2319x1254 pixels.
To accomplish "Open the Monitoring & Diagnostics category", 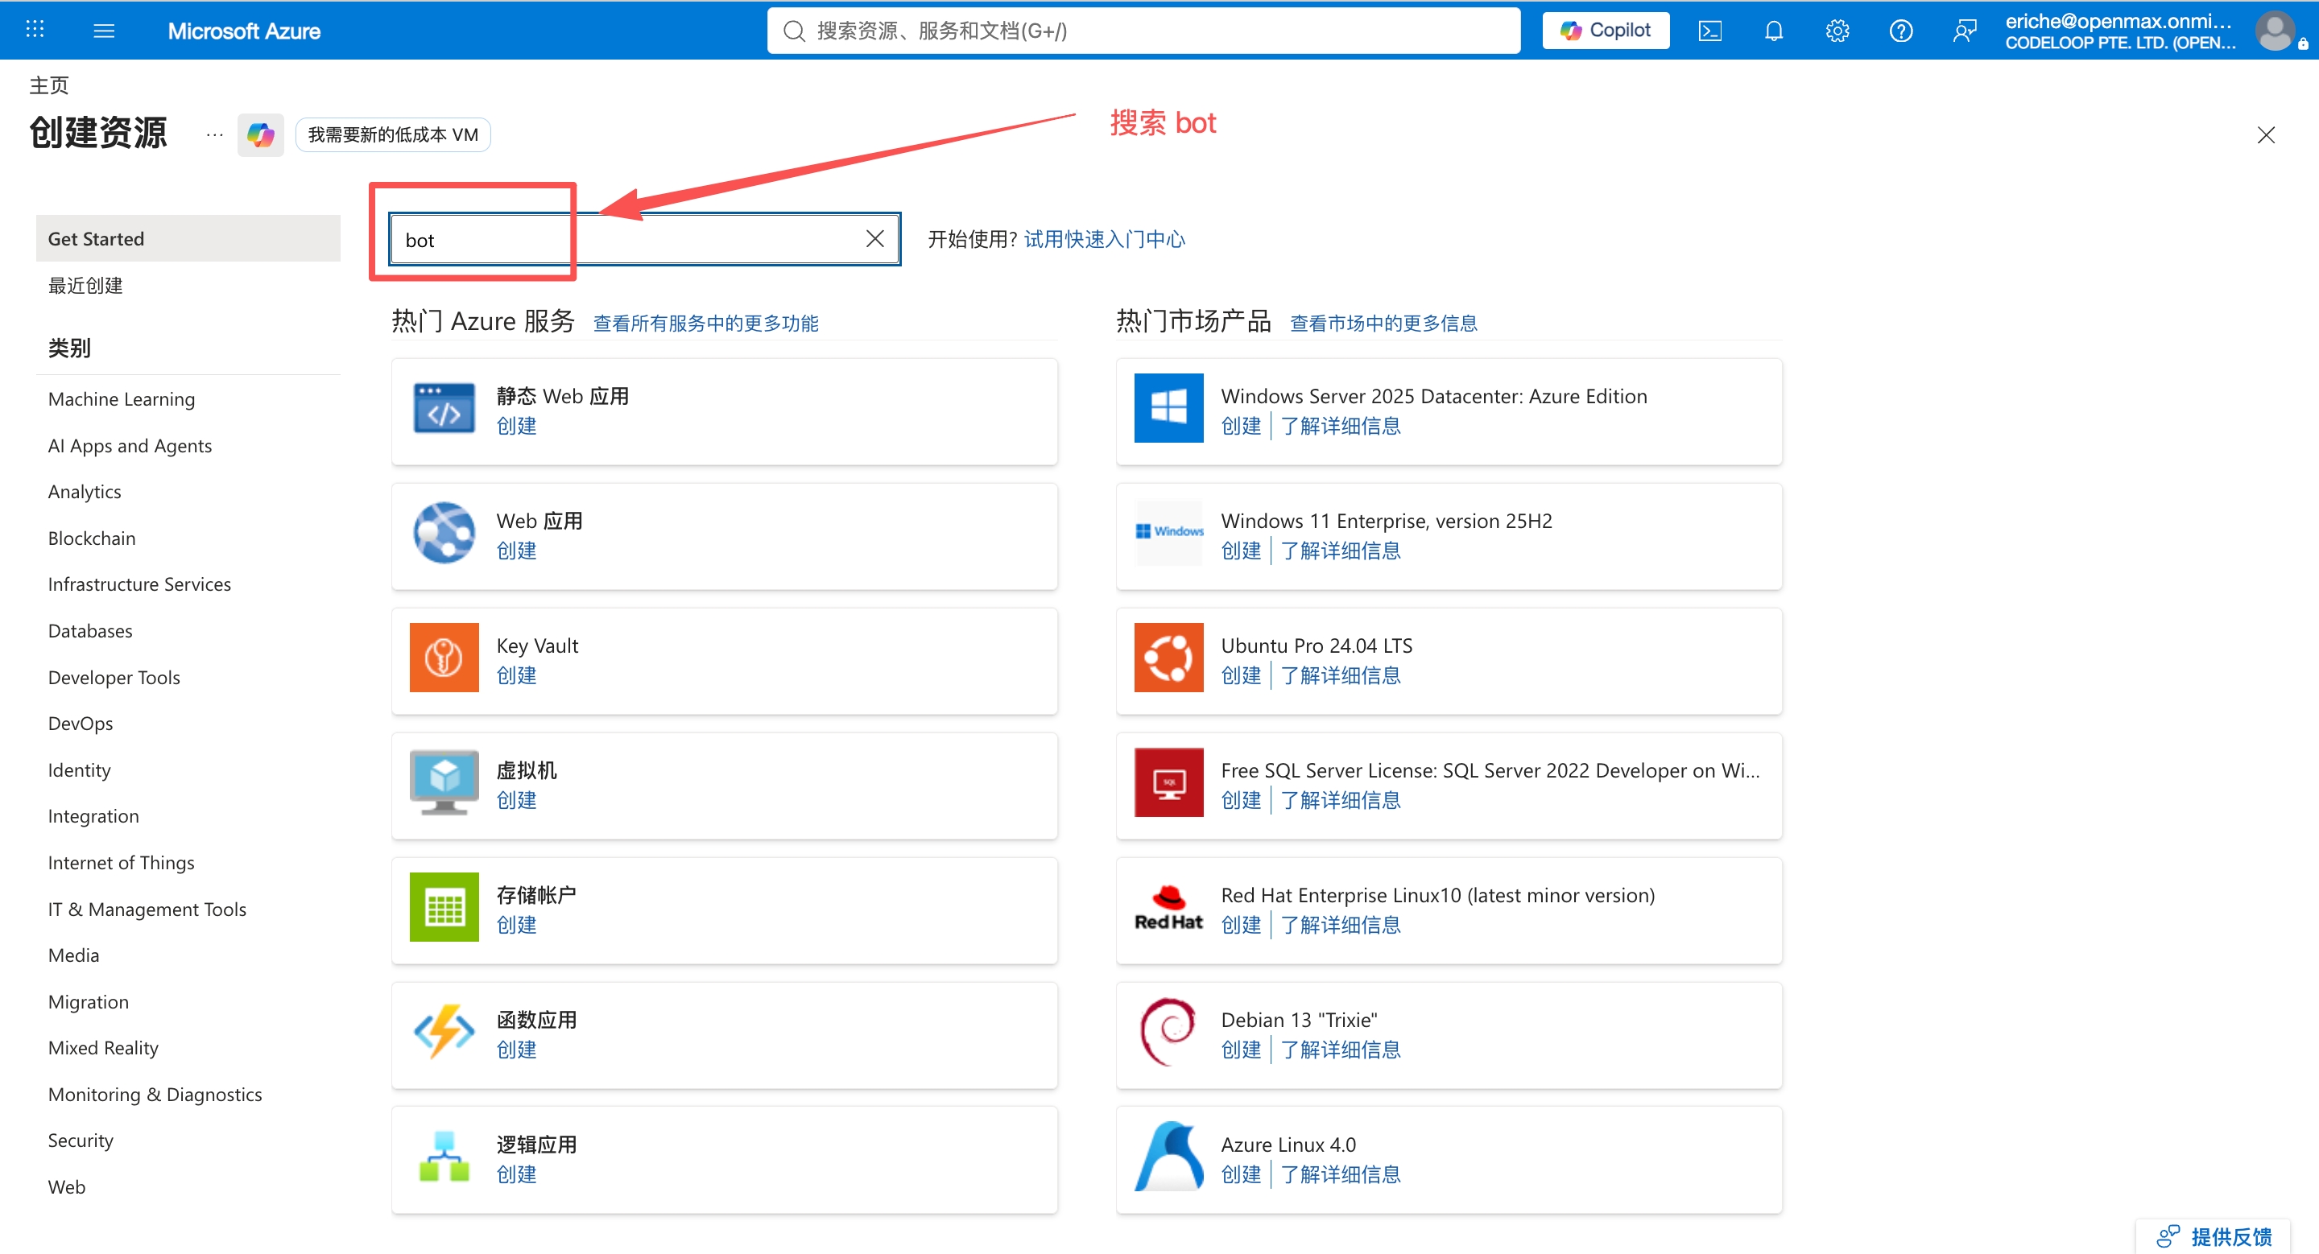I will [155, 1095].
